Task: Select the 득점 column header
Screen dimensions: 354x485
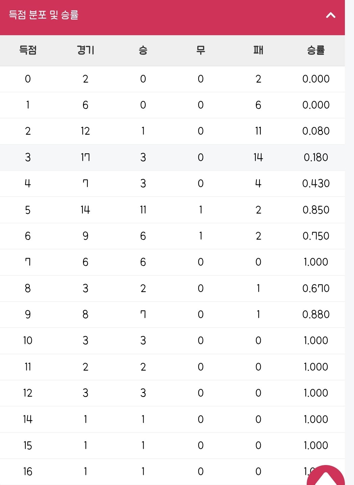Action: (x=28, y=50)
